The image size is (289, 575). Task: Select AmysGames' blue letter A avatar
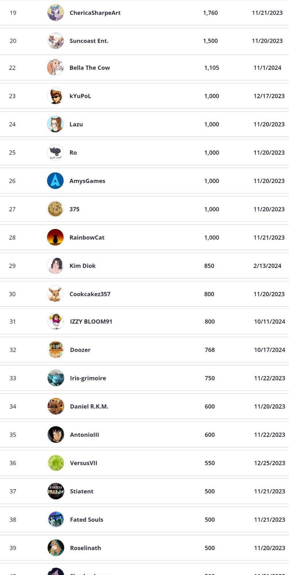click(x=55, y=181)
